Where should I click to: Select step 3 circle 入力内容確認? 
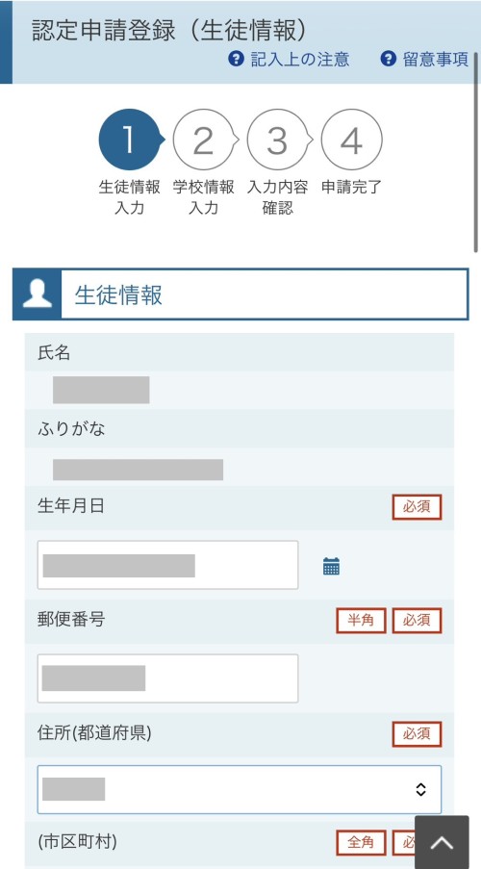277,140
